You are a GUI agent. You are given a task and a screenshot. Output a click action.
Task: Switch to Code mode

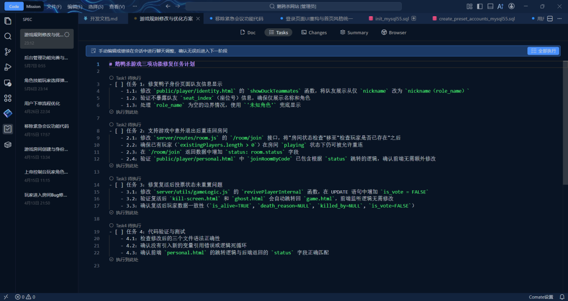(14, 6)
